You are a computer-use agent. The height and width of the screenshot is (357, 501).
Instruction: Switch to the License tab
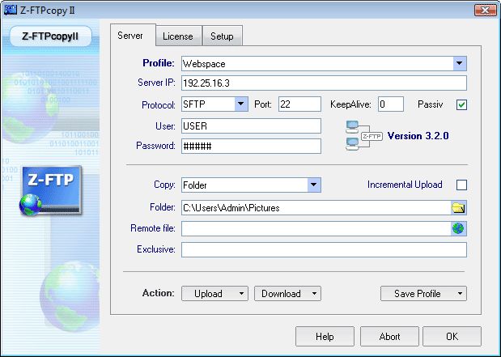pos(178,36)
